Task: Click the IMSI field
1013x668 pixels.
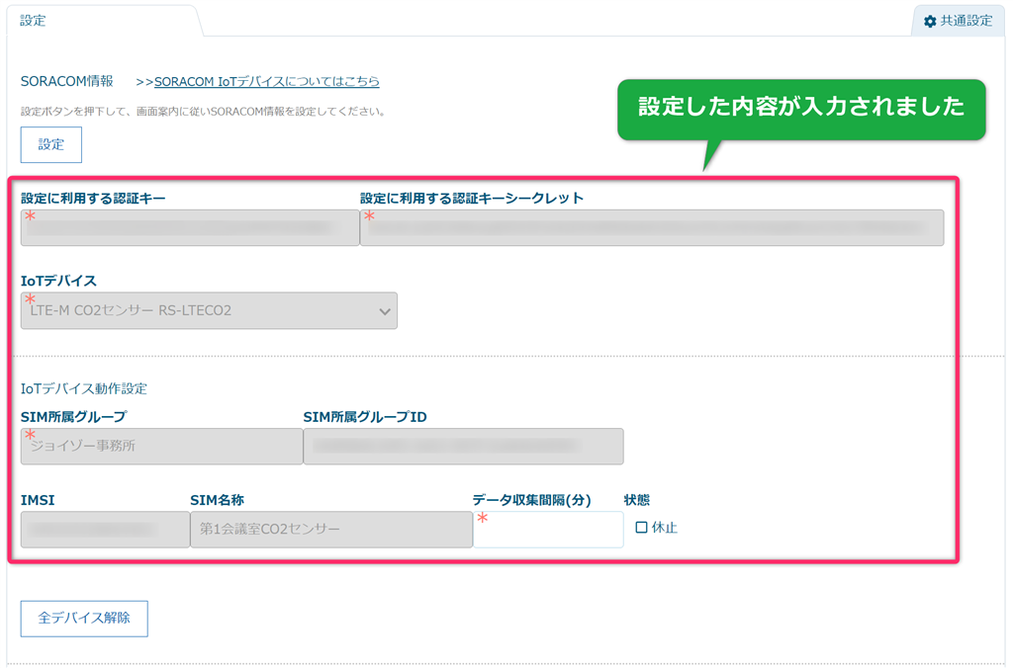Action: pyautogui.click(x=105, y=530)
